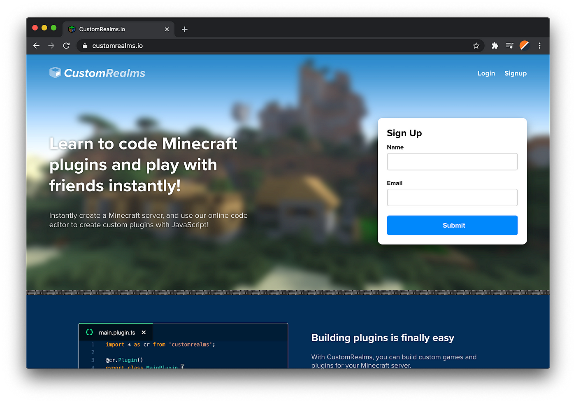Open the Chrome profile avatar

(x=524, y=46)
